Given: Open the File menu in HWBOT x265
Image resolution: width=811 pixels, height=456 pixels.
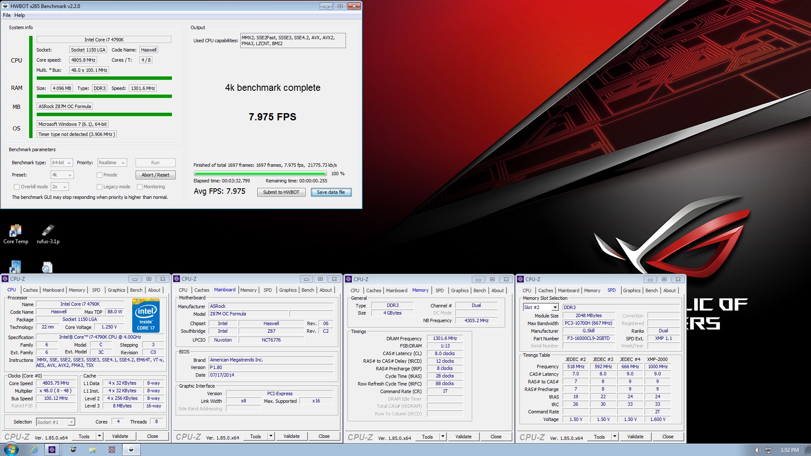Looking at the screenshot, I should pos(7,15).
